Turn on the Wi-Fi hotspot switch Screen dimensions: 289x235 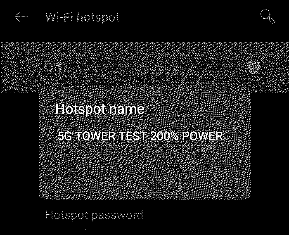click(x=254, y=66)
